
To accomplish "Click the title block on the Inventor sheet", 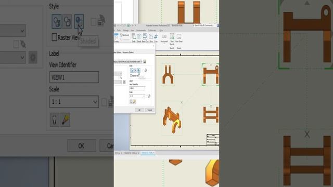I will coord(213,140).
